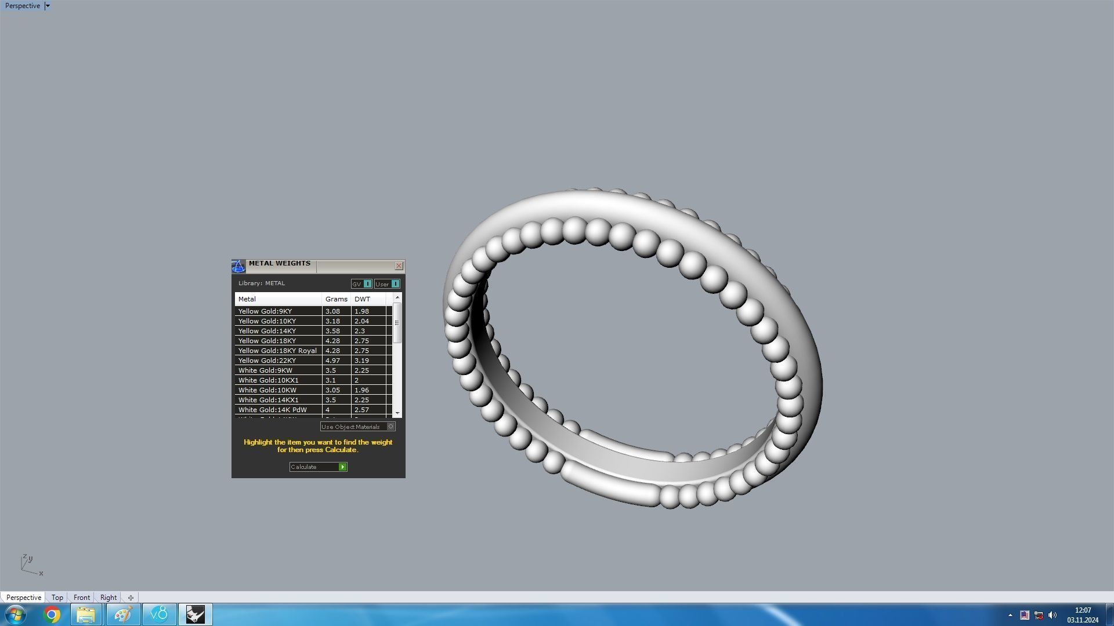Open the volume speaker tray icon
1114x626 pixels.
[x=1052, y=615]
